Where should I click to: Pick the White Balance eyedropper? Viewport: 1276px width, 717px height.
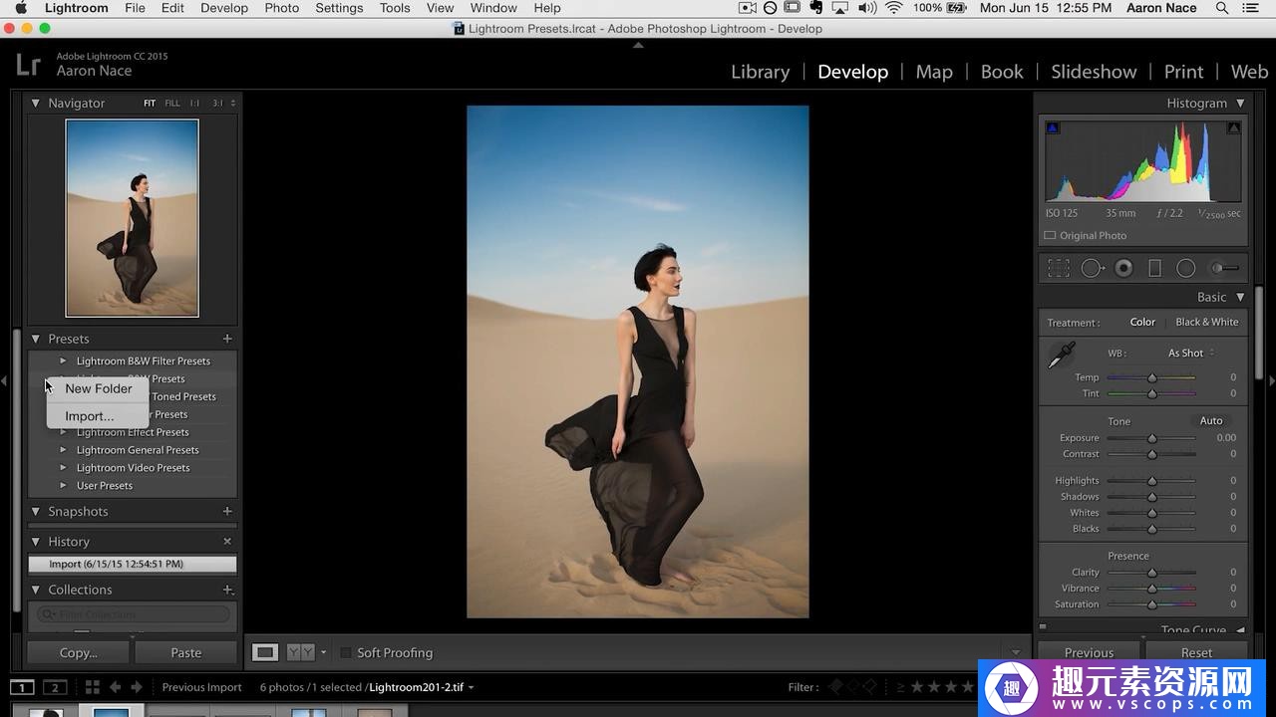coord(1062,355)
